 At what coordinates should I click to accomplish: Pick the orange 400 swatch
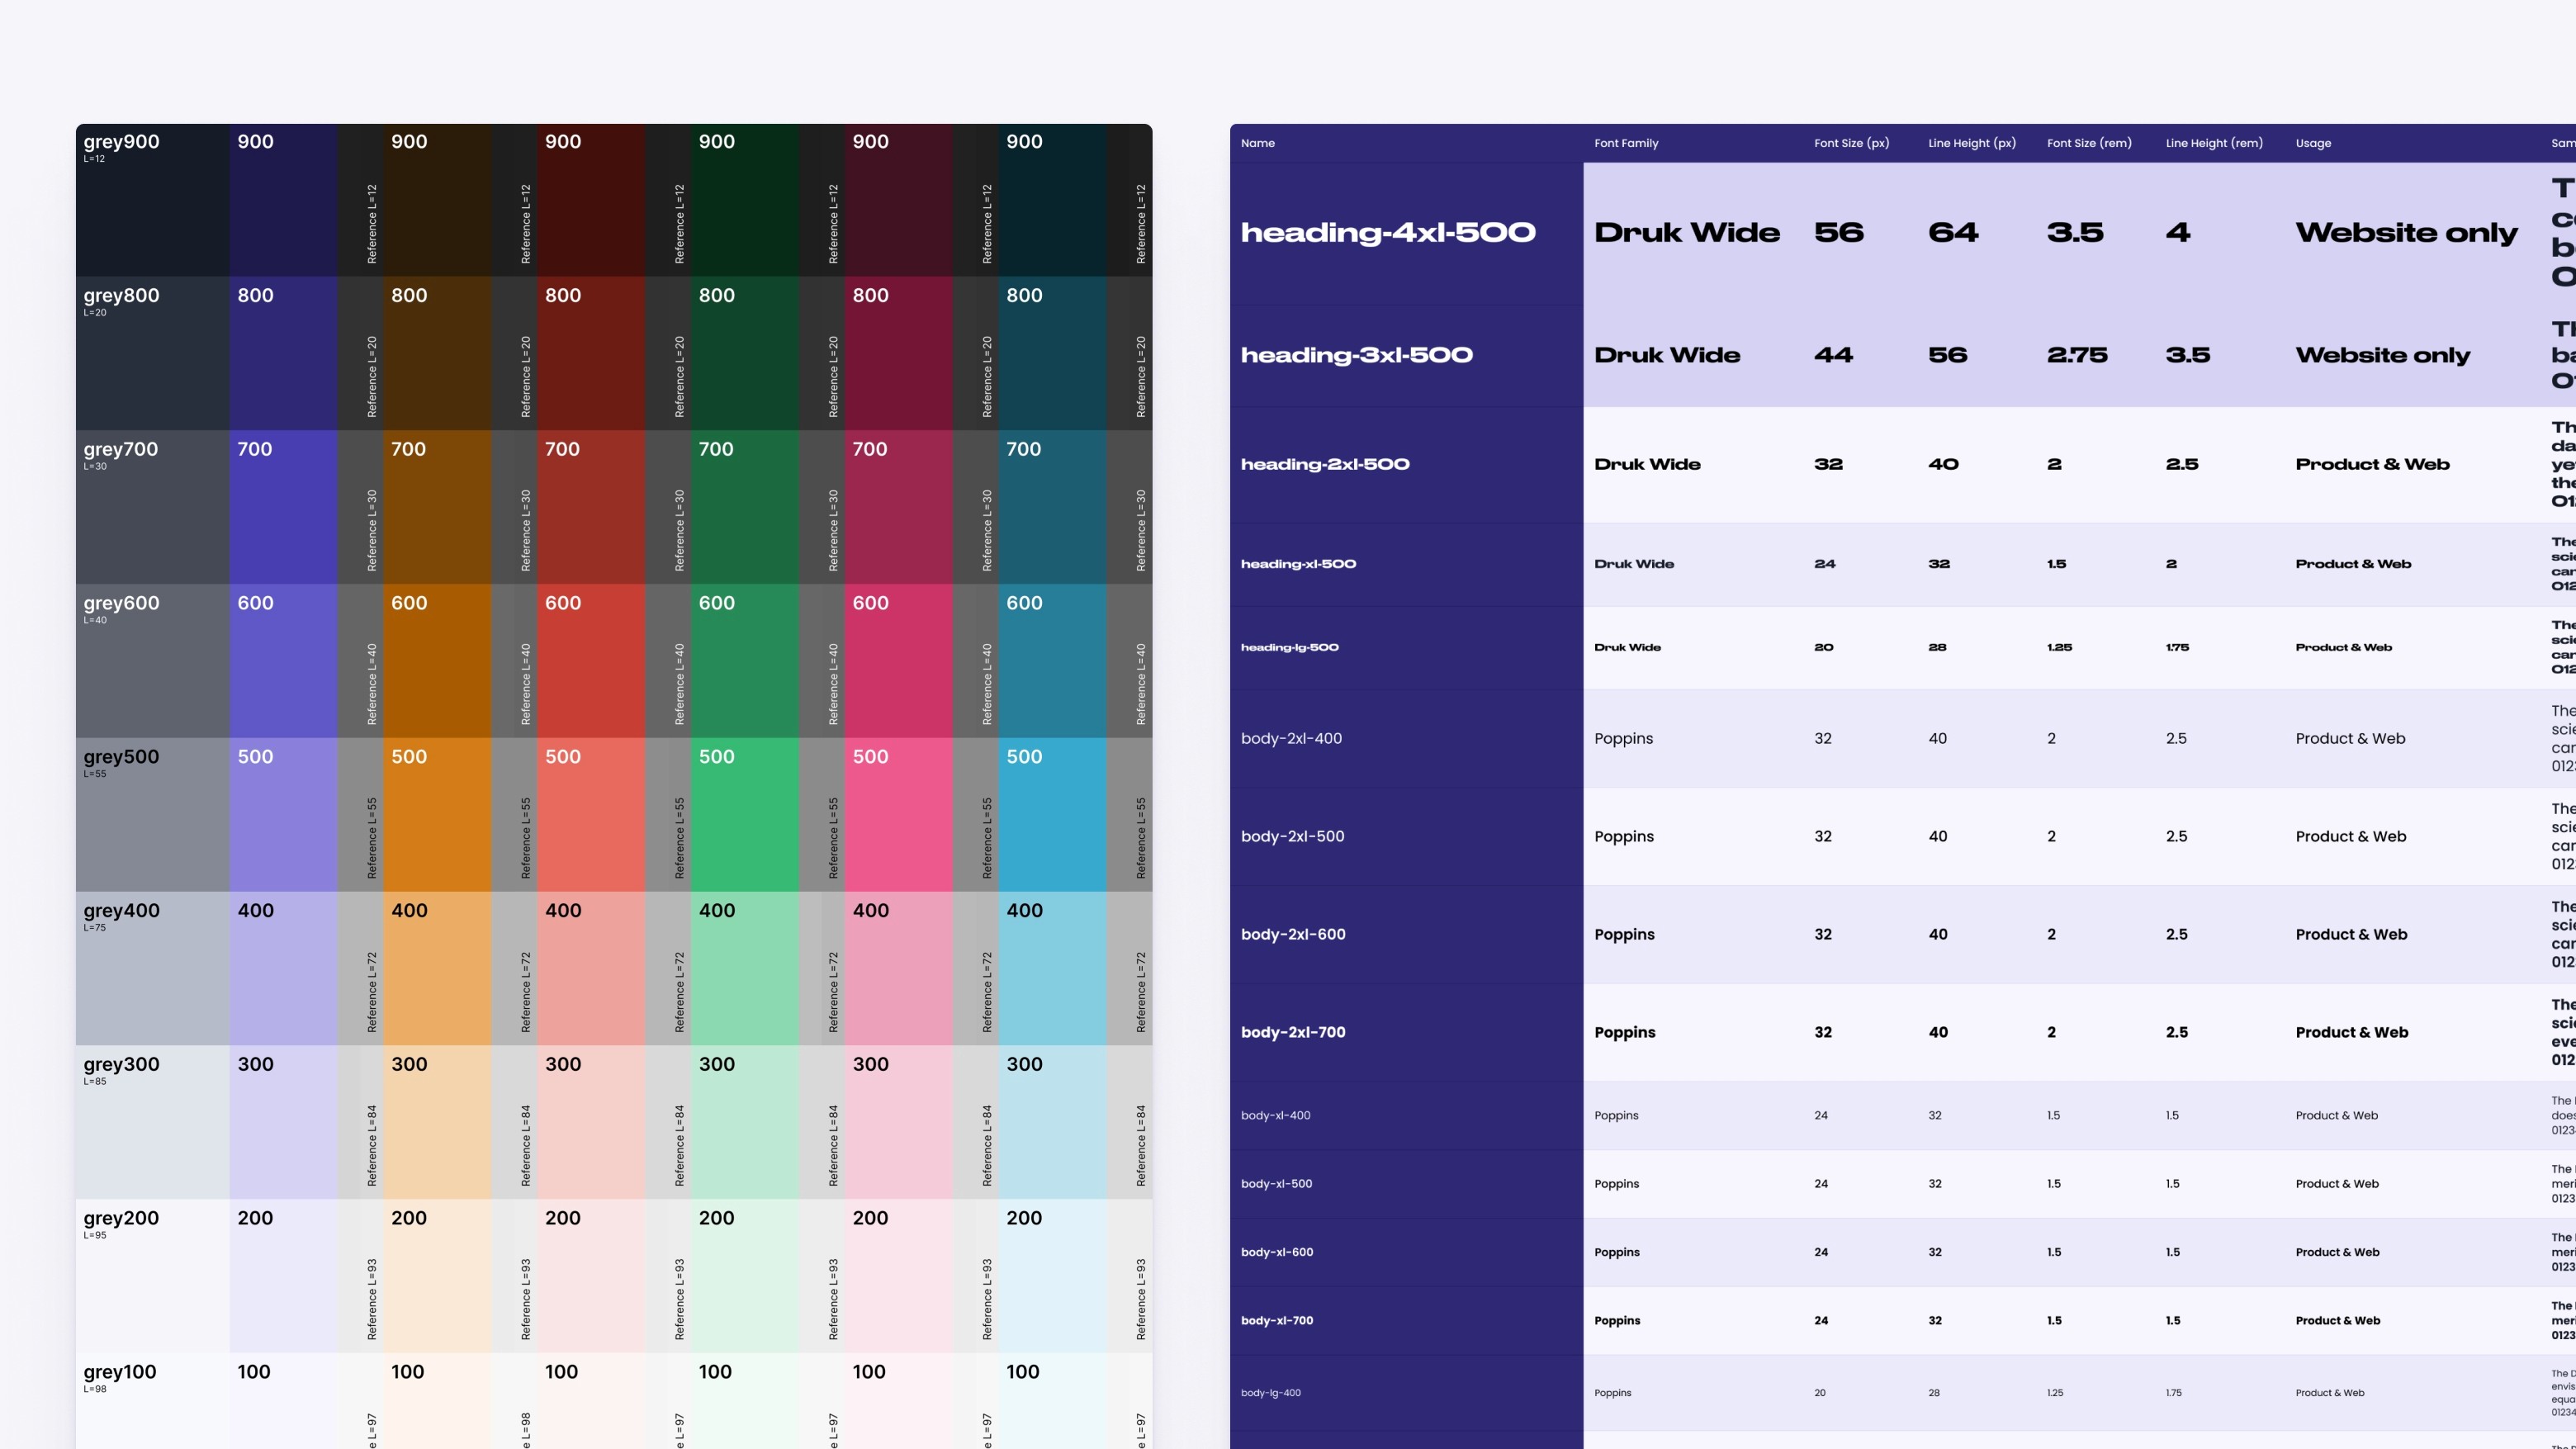438,969
